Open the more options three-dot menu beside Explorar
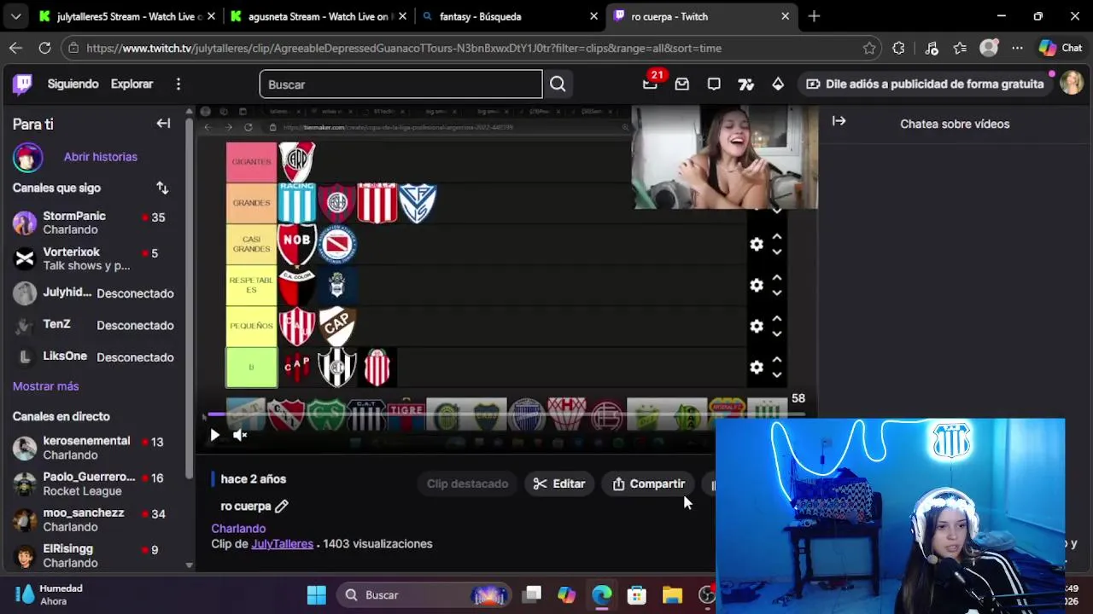The width and height of the screenshot is (1093, 614). click(178, 84)
